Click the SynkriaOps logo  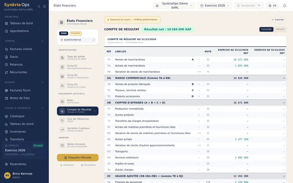[x=17, y=5]
